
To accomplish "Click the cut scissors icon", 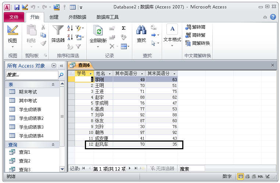I will pos(43,27).
